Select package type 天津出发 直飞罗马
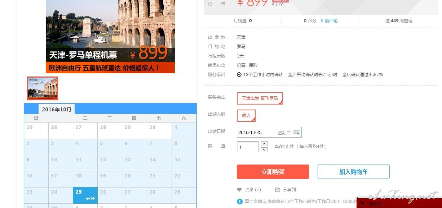Viewport: 442px width, 208px height. coord(260,98)
